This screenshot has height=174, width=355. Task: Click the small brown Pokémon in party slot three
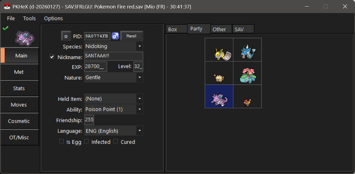218,77
